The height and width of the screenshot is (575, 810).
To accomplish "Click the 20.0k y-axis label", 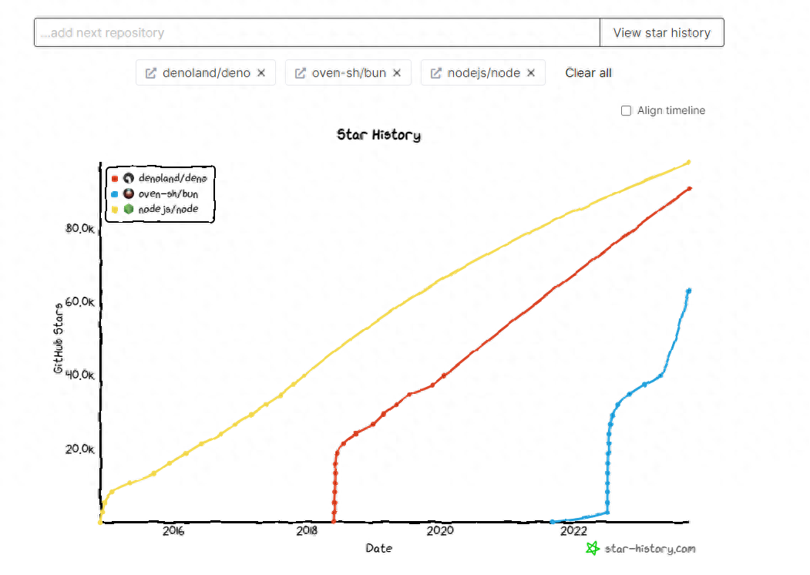I will tap(80, 449).
